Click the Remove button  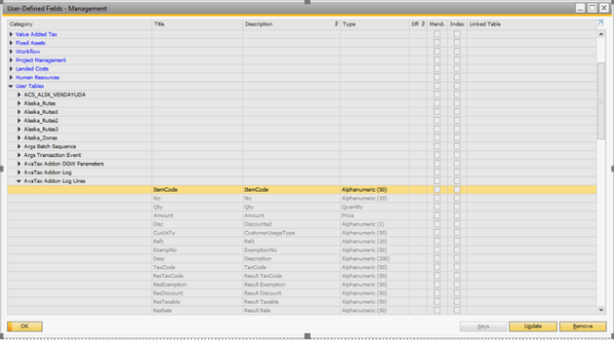[x=583, y=326]
